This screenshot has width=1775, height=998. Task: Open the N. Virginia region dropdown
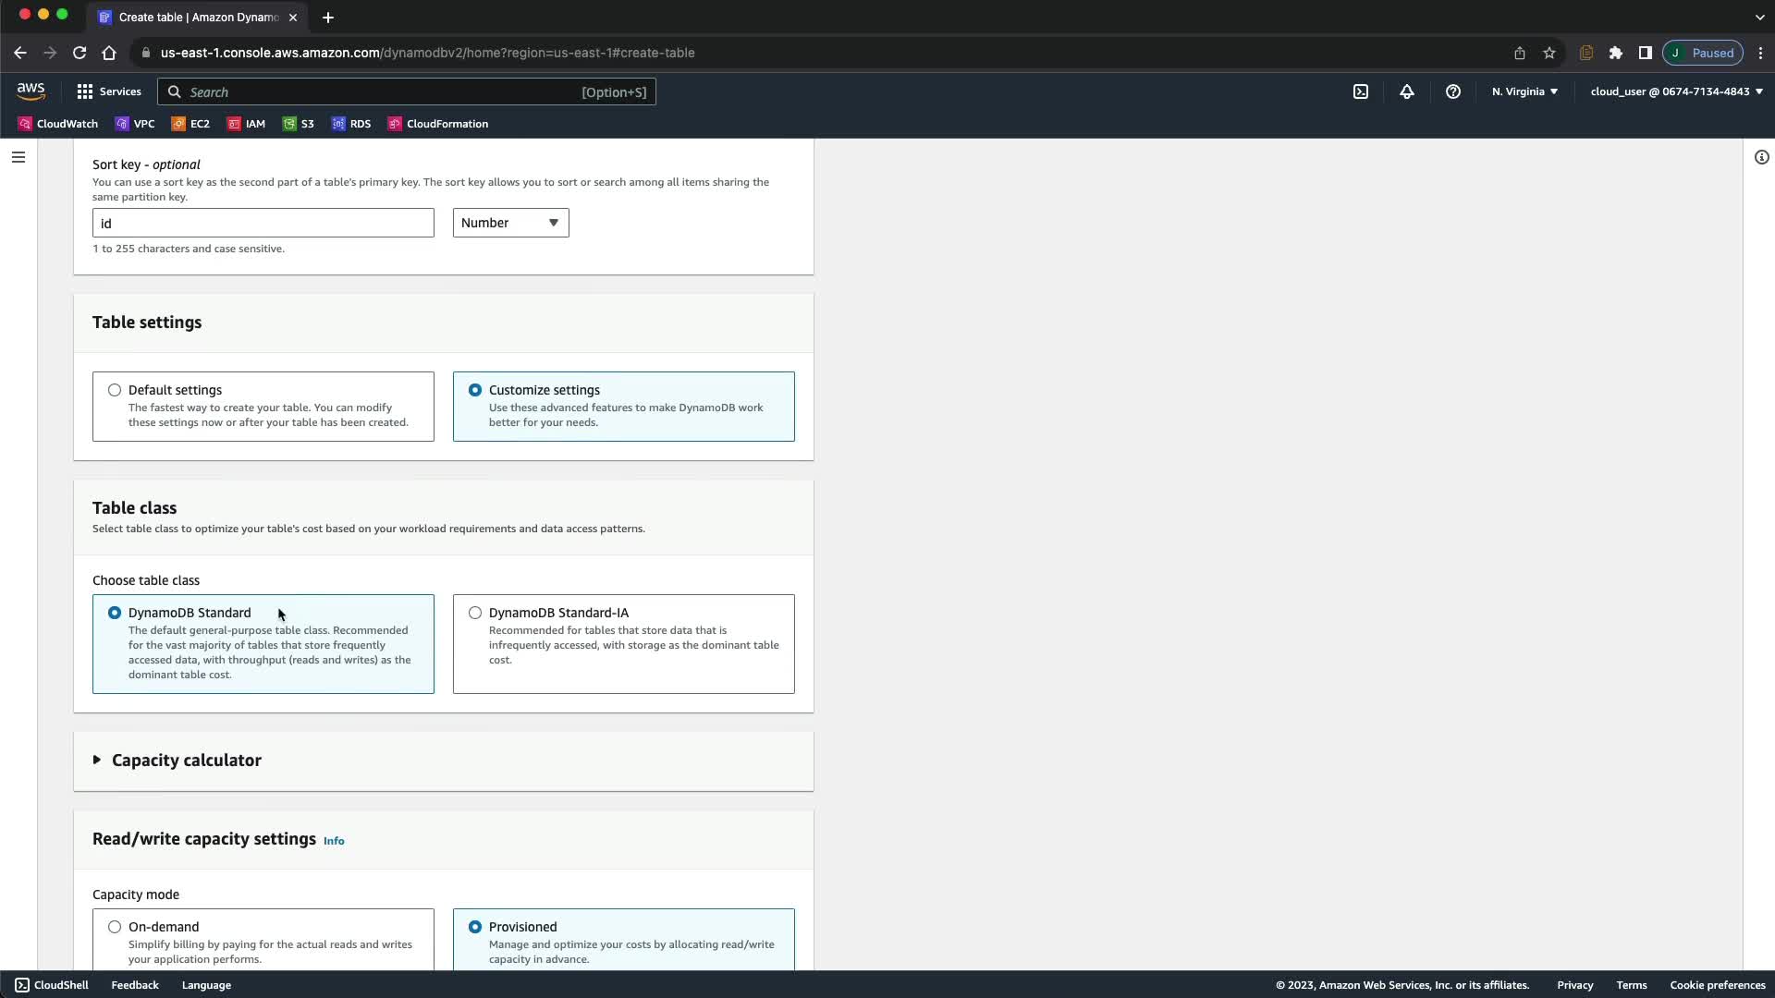[1524, 91]
